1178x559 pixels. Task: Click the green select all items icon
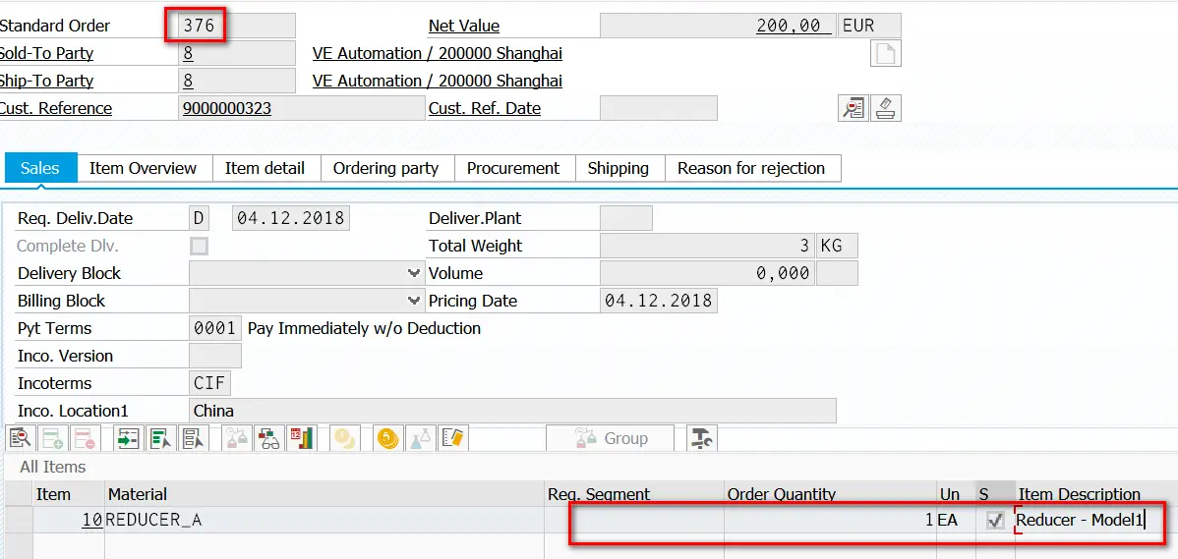(161, 437)
